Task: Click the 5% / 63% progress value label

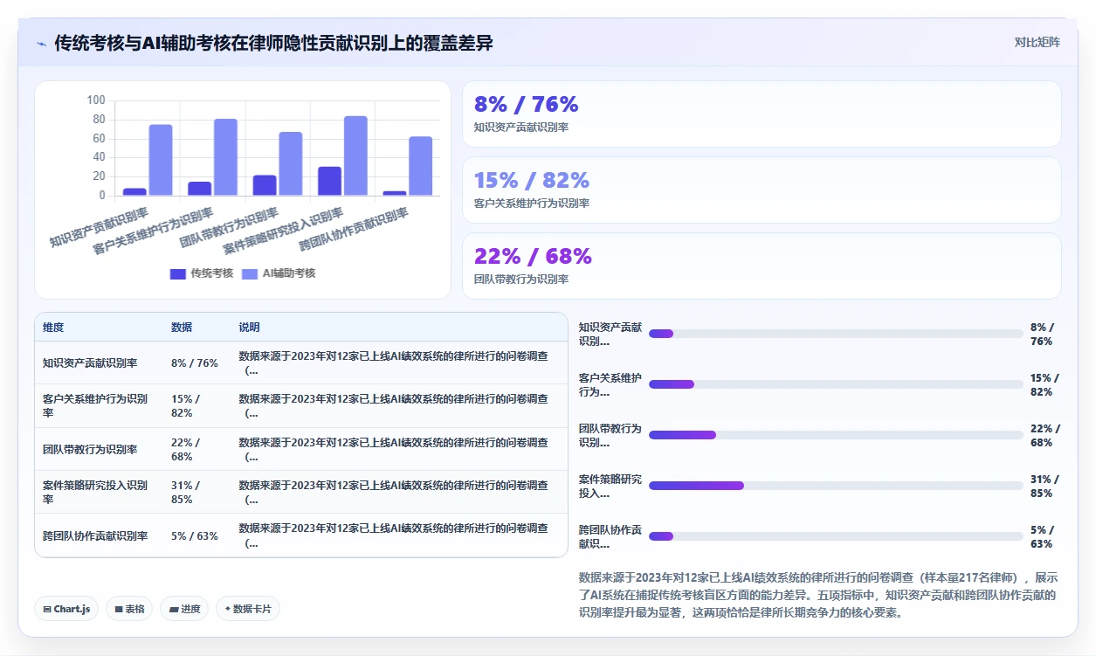Action: click(1042, 536)
